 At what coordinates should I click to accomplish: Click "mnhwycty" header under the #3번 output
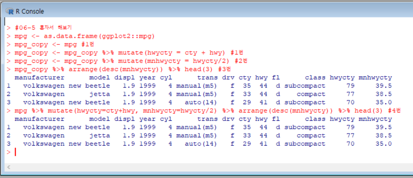375,78
